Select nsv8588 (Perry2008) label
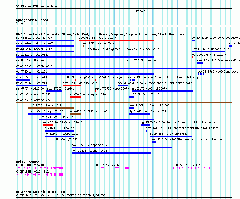The width and height of the screenshot is (240, 199). coord(62,139)
